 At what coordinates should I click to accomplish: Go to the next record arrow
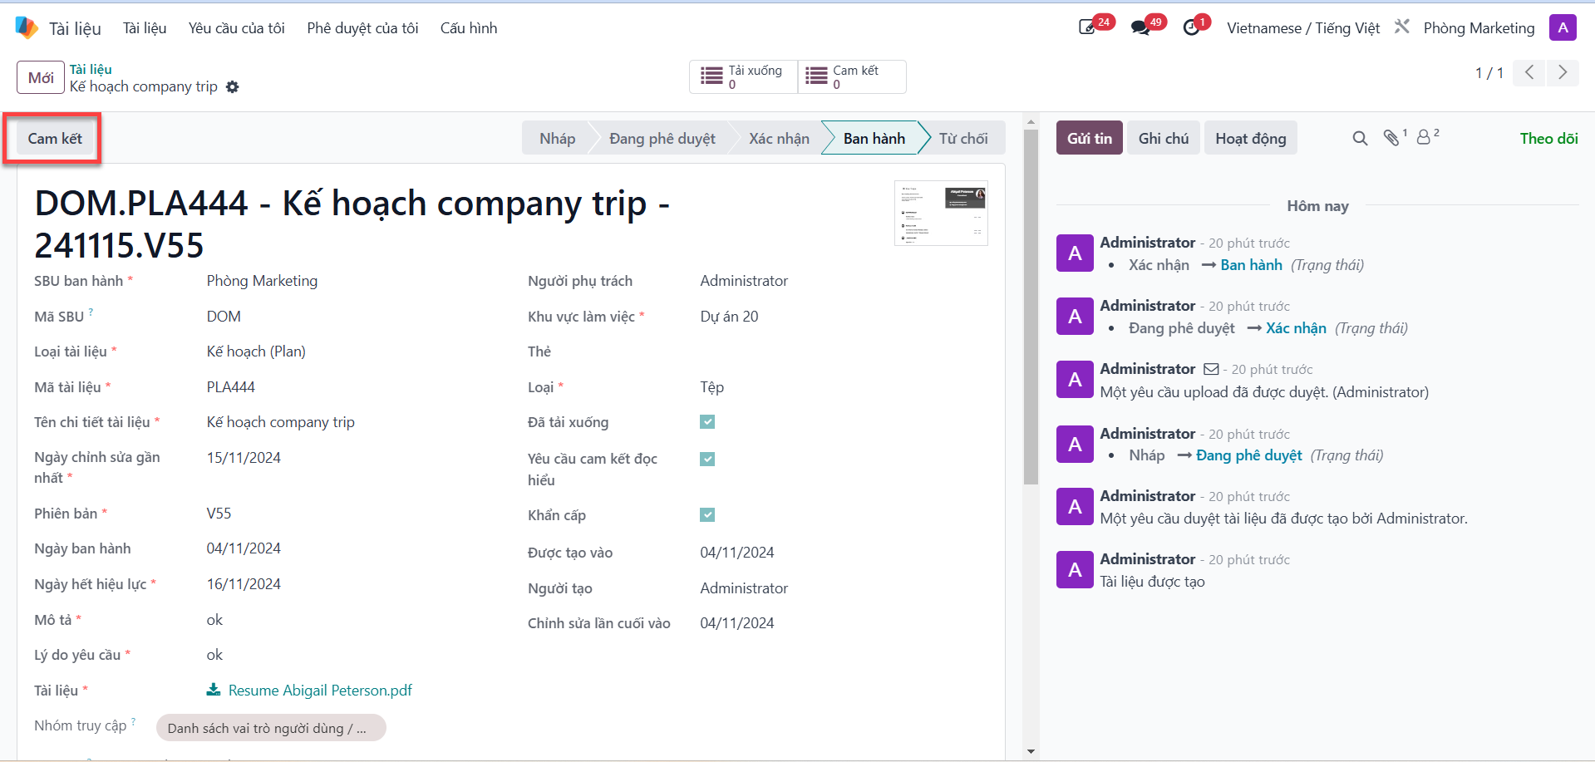1563,72
